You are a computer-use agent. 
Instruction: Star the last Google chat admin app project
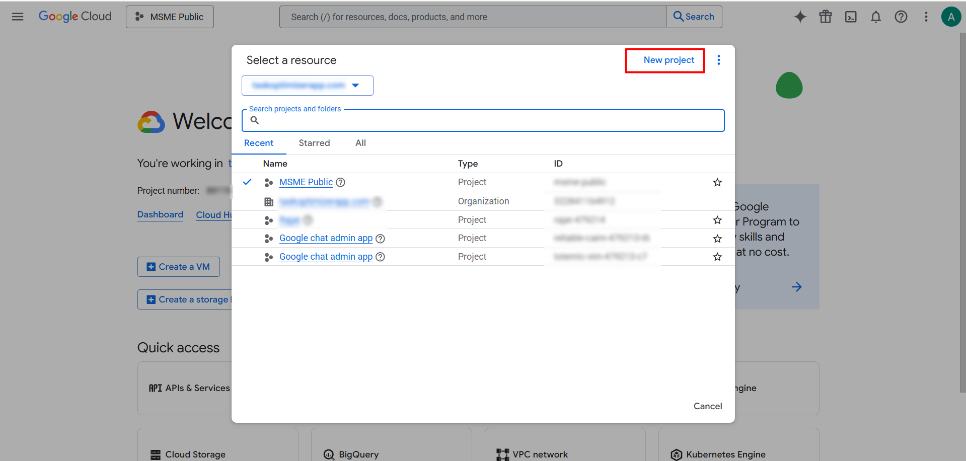pos(717,257)
